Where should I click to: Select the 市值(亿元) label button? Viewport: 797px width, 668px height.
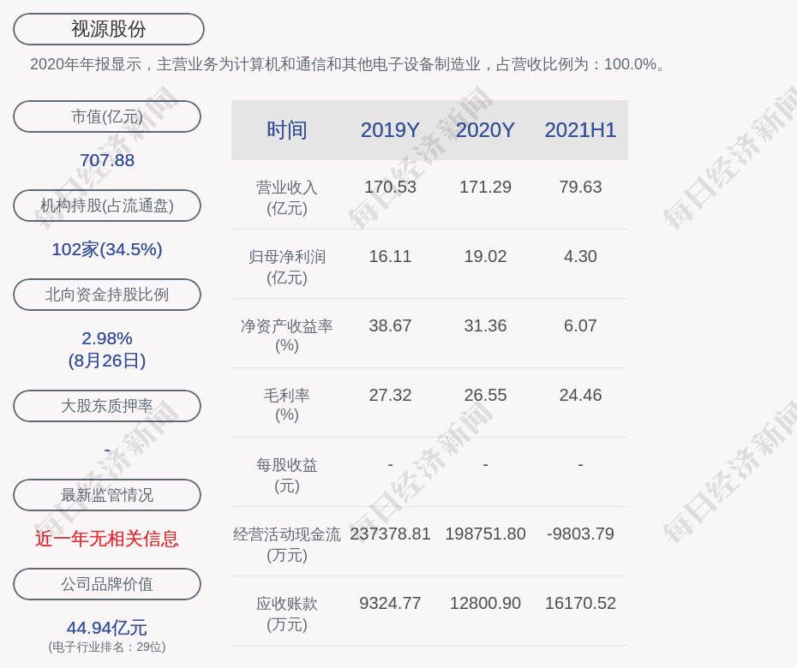tap(107, 116)
